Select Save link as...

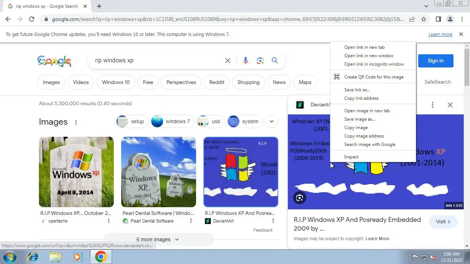373,90
